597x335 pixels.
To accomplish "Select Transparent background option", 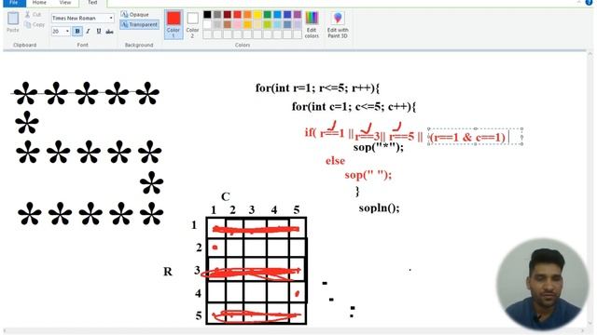I will pos(139,24).
